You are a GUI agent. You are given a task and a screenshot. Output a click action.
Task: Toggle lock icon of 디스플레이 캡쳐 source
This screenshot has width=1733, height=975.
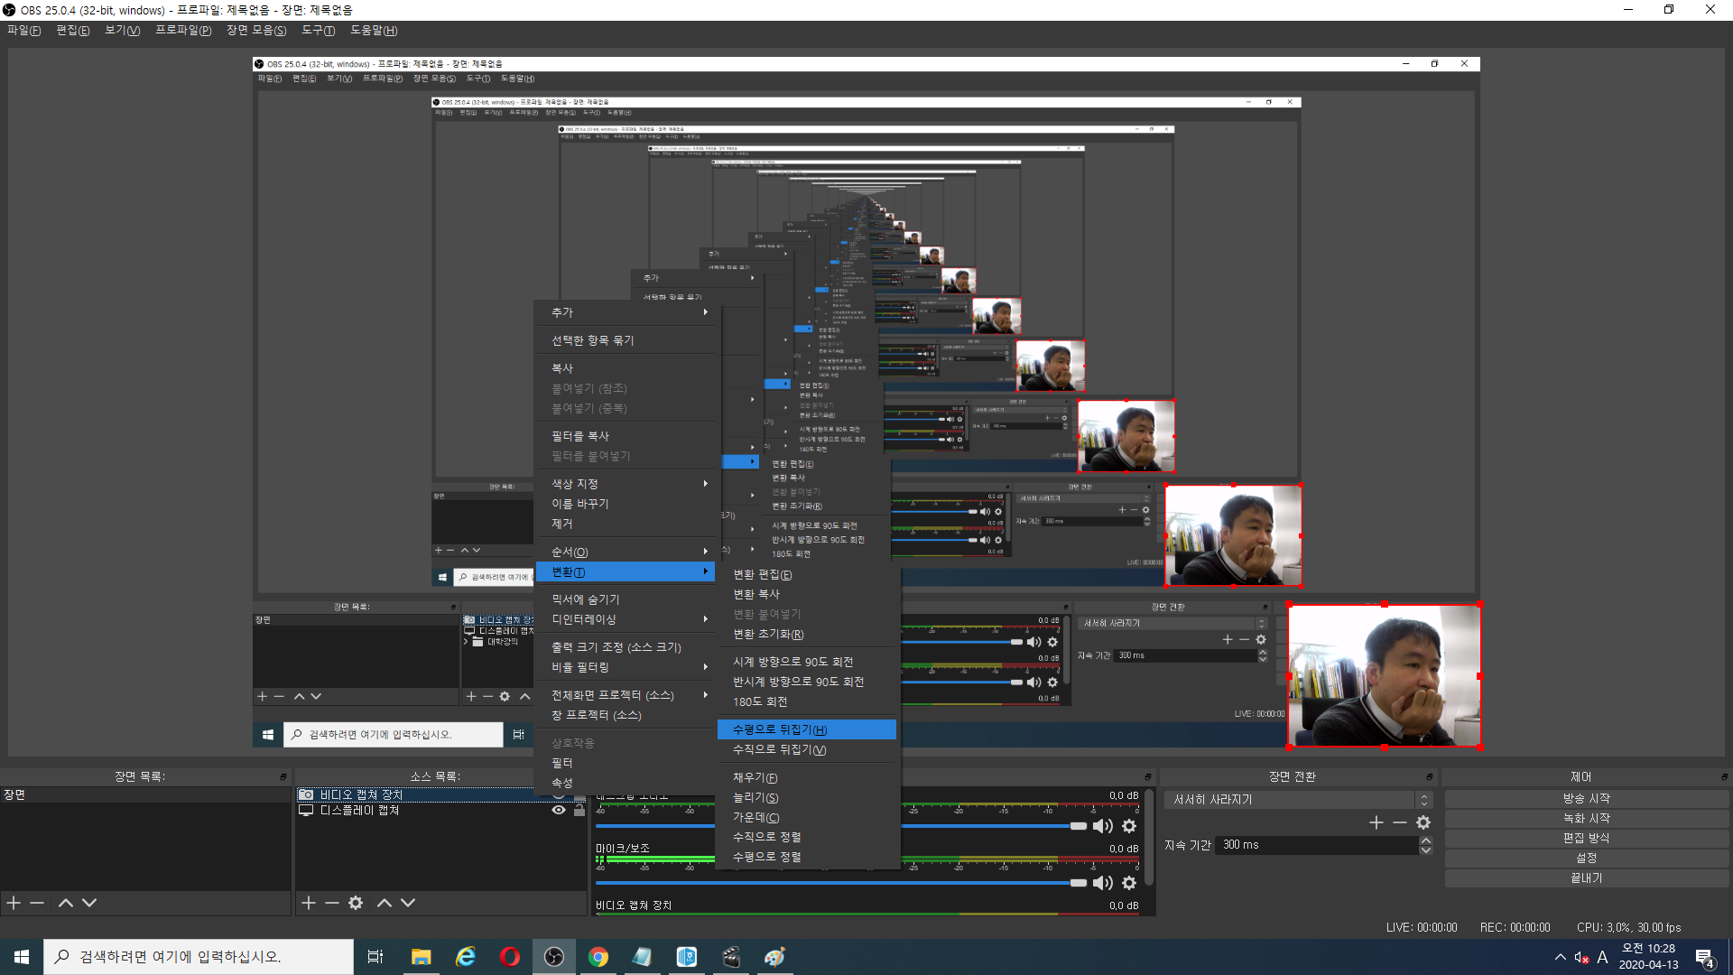point(579,810)
